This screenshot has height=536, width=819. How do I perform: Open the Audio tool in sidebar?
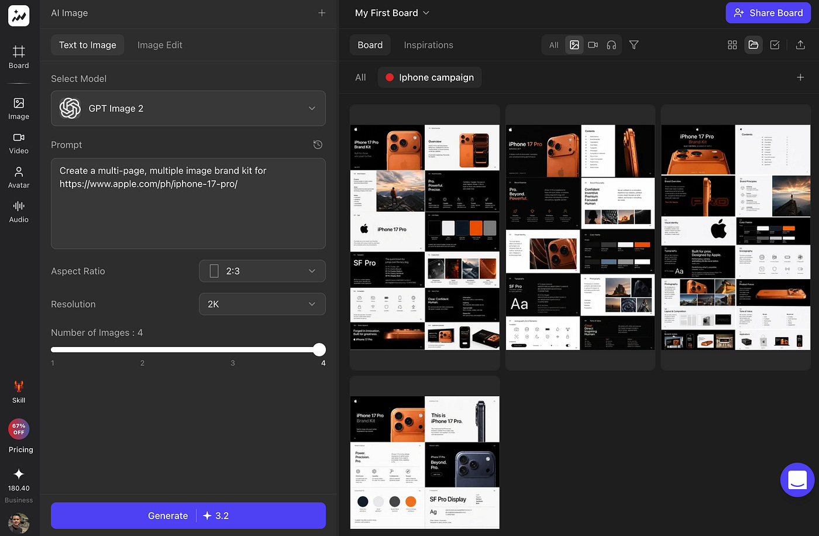[19, 212]
